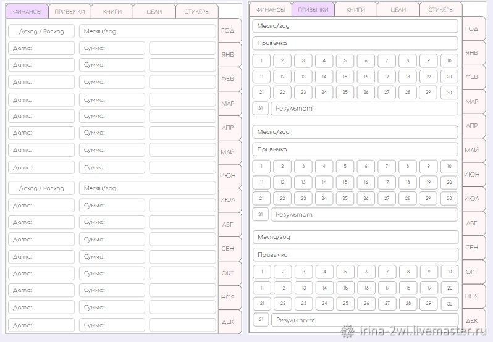Viewport: 493px width, 342px height.
Task: Click the second Месяц/год field on finance page
Action: 148,188
